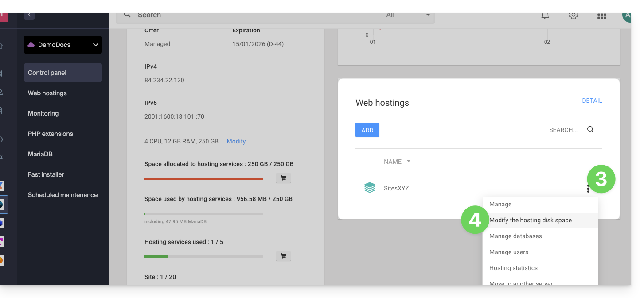Click cart icon beside hosting services used
Screen dimensions: 644x298
[283, 256]
